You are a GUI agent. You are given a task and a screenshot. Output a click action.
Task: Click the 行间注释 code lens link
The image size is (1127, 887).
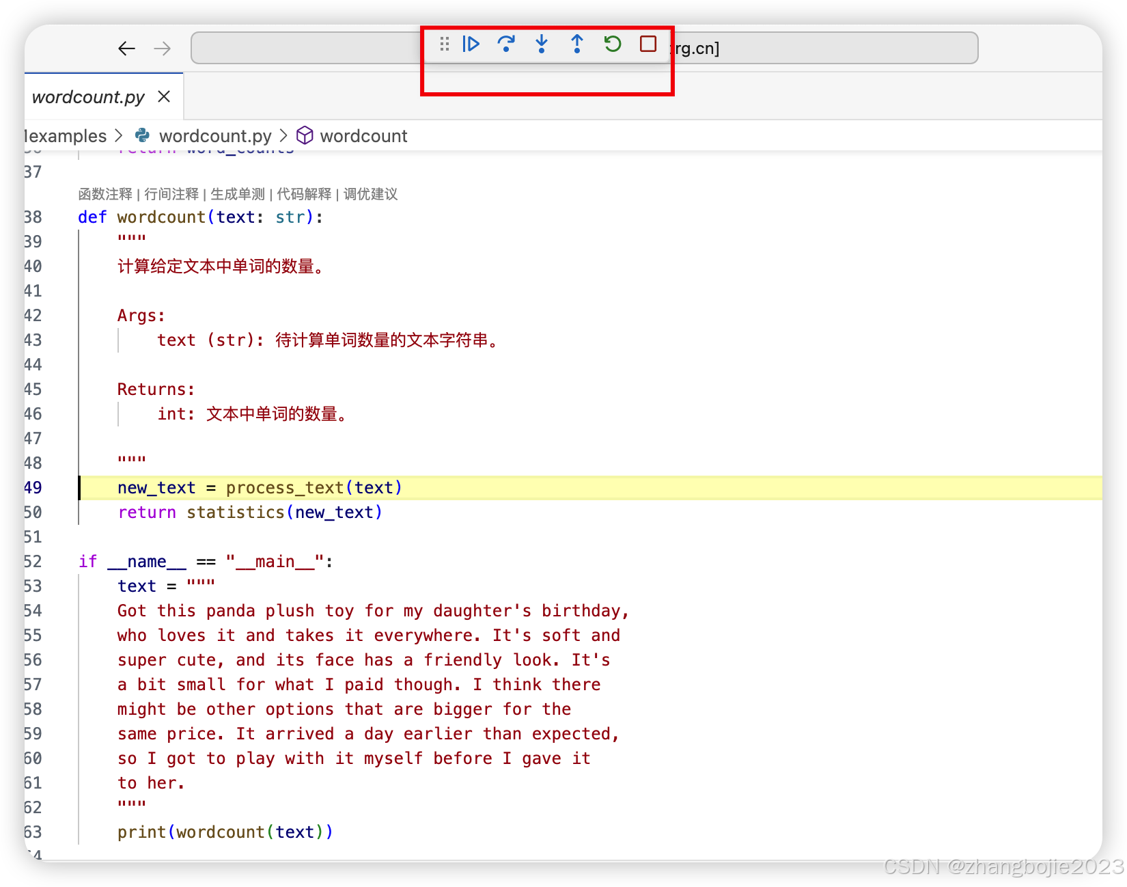pos(171,194)
